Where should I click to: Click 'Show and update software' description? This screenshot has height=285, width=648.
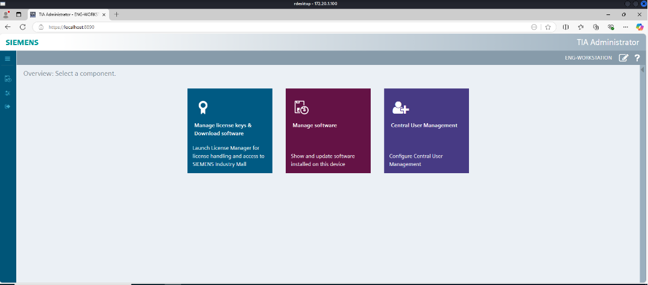click(322, 160)
